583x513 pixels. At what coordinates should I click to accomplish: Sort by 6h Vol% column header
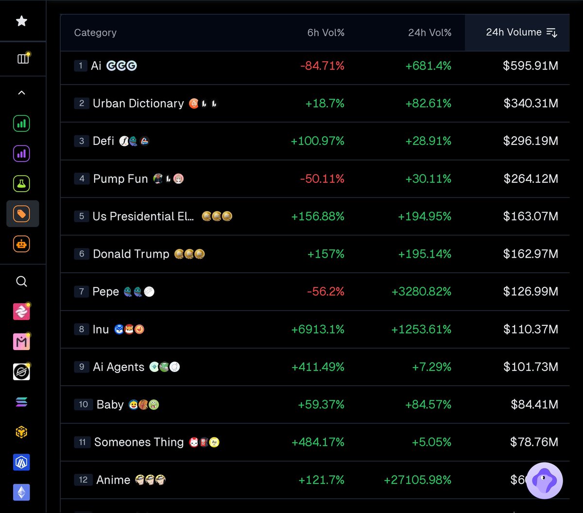326,33
